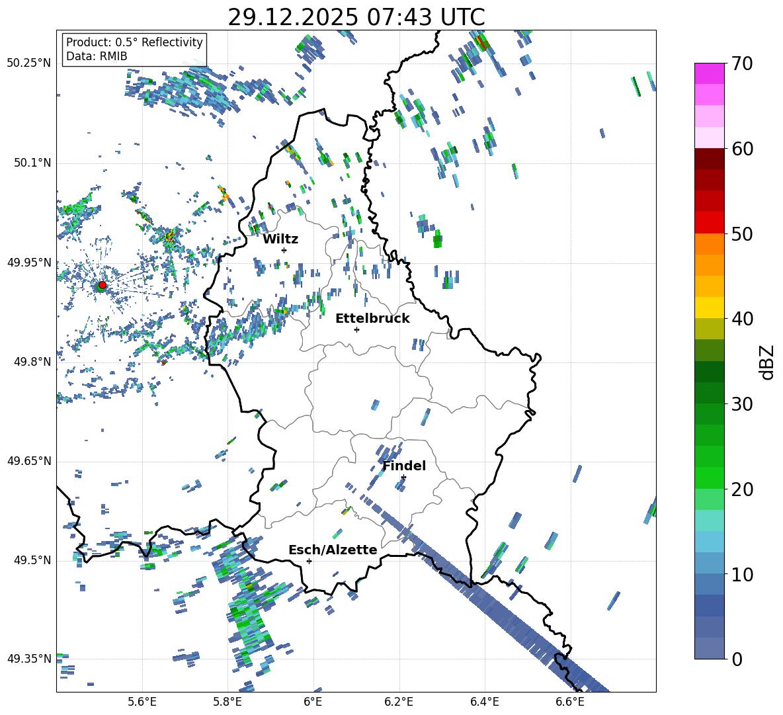Click the latitude label 49.35°N
The width and height of the screenshot is (783, 715).
coord(29,659)
